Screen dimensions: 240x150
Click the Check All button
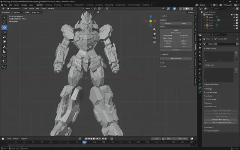point(176,50)
